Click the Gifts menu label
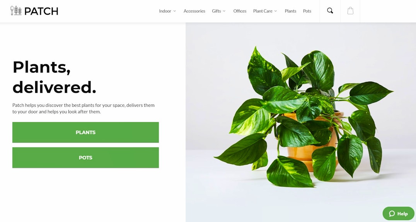Image resolution: width=416 pixels, height=222 pixels. [x=217, y=11]
